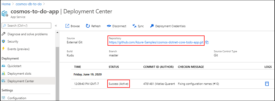
Task: Focus the Search (Ctrl+/) field
Action: (x=26, y=26)
